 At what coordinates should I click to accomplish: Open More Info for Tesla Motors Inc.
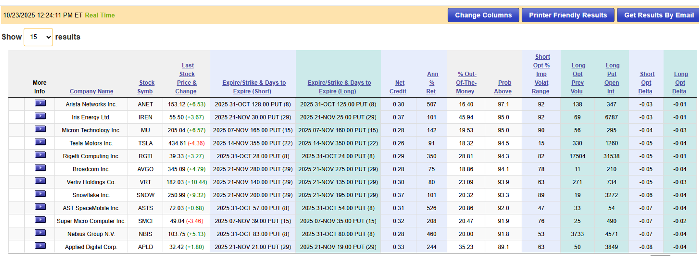click(x=40, y=142)
